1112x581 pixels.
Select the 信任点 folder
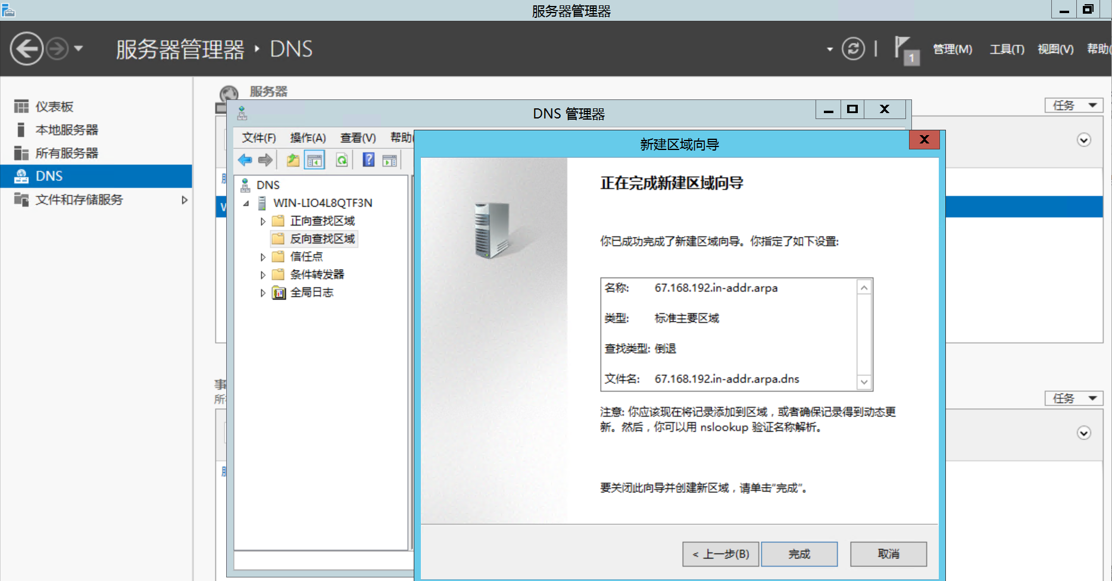click(x=306, y=257)
